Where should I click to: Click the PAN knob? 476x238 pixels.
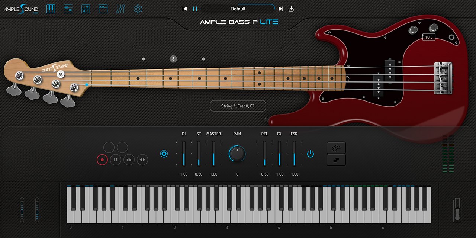click(237, 153)
